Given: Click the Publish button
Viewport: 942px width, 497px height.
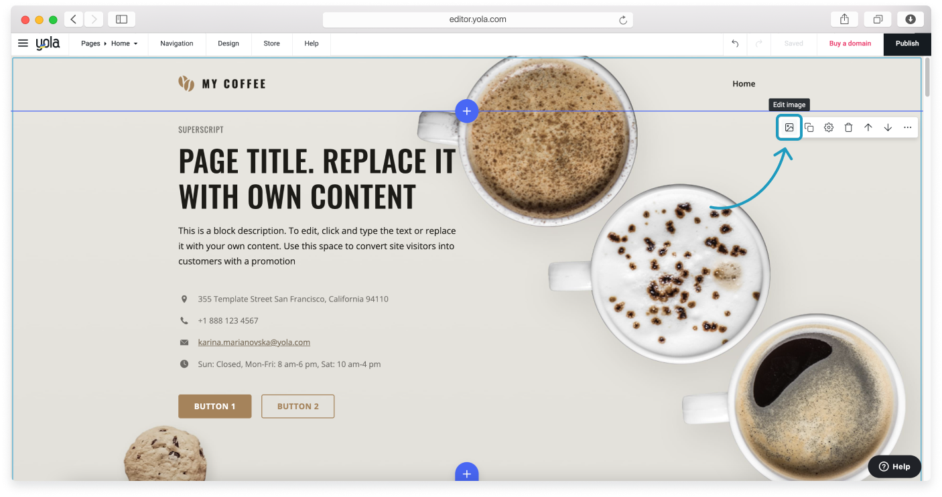Looking at the screenshot, I should tap(907, 44).
